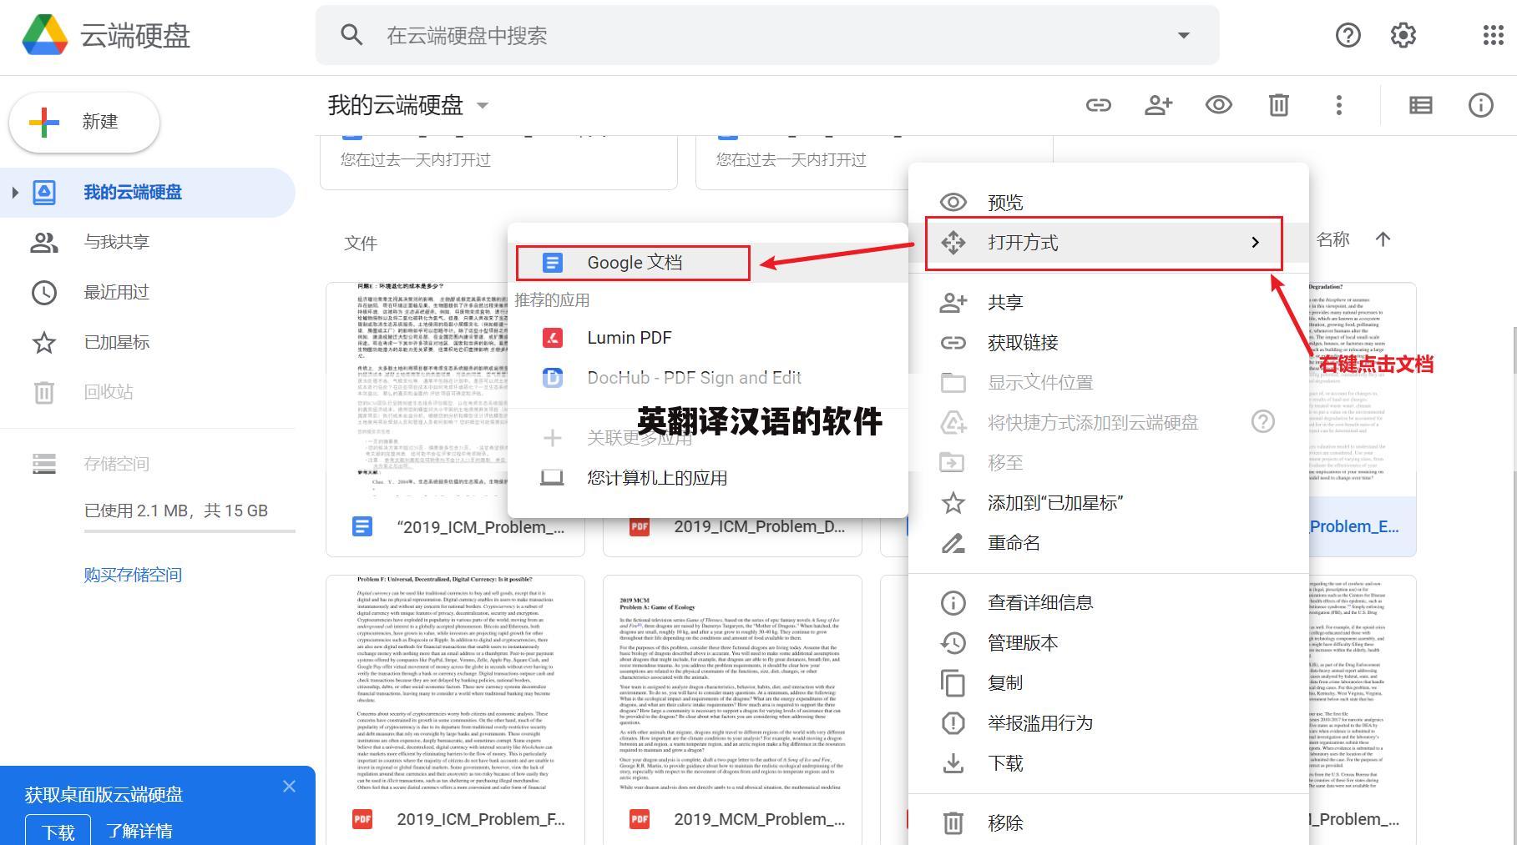The image size is (1517, 845).
Task: Click the 文件 section heading
Action: coord(361,244)
